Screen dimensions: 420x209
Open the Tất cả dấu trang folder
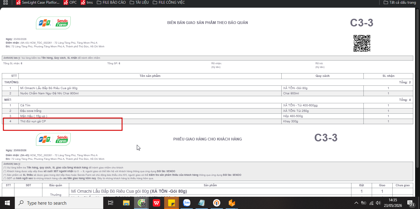point(400,2)
